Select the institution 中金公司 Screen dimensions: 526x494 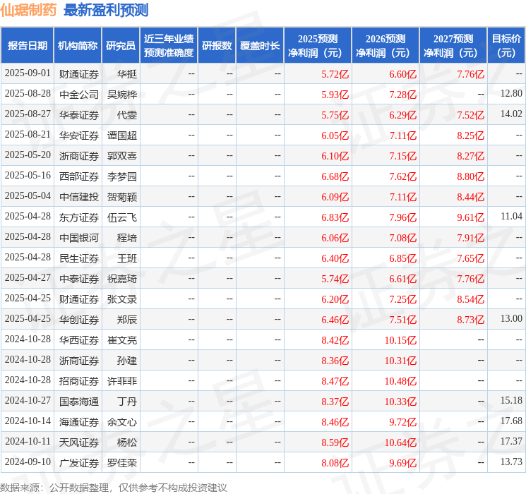point(79,95)
